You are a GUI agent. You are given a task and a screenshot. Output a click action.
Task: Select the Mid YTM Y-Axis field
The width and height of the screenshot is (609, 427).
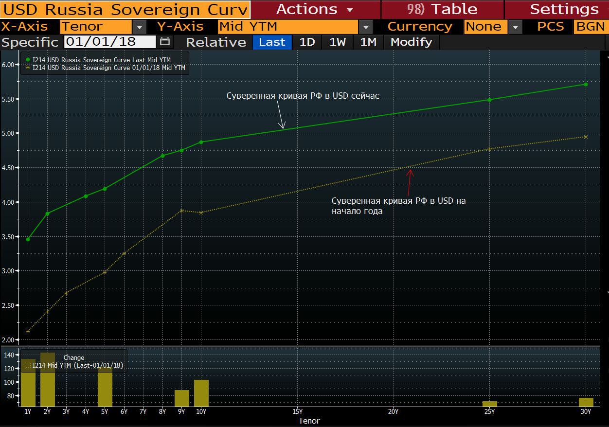pos(288,27)
